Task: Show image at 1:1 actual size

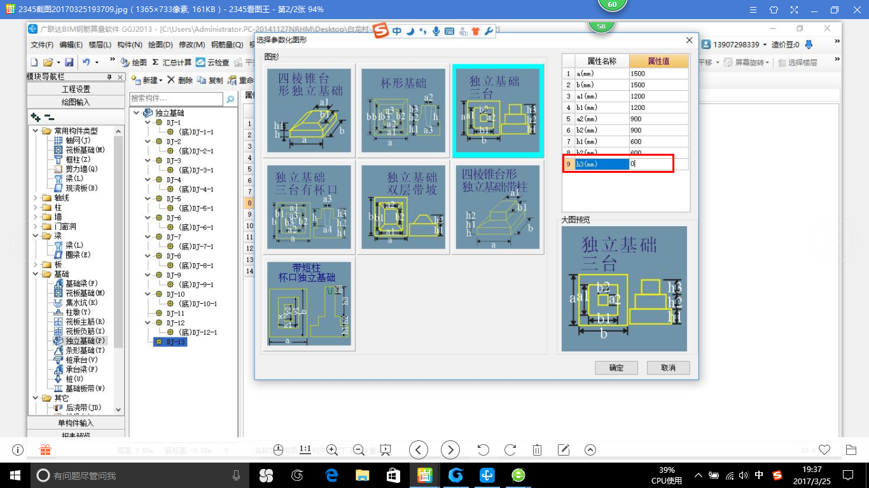Action: pyautogui.click(x=305, y=449)
